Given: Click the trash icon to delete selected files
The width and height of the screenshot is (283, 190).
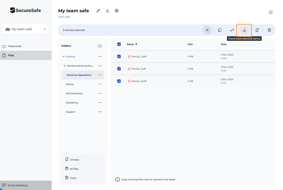Looking at the screenshot, I should coord(269,30).
